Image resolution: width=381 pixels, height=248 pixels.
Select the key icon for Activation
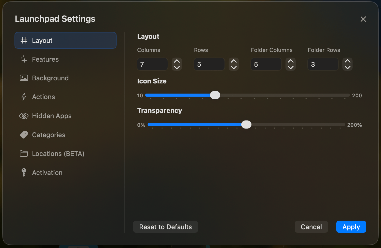pos(23,172)
